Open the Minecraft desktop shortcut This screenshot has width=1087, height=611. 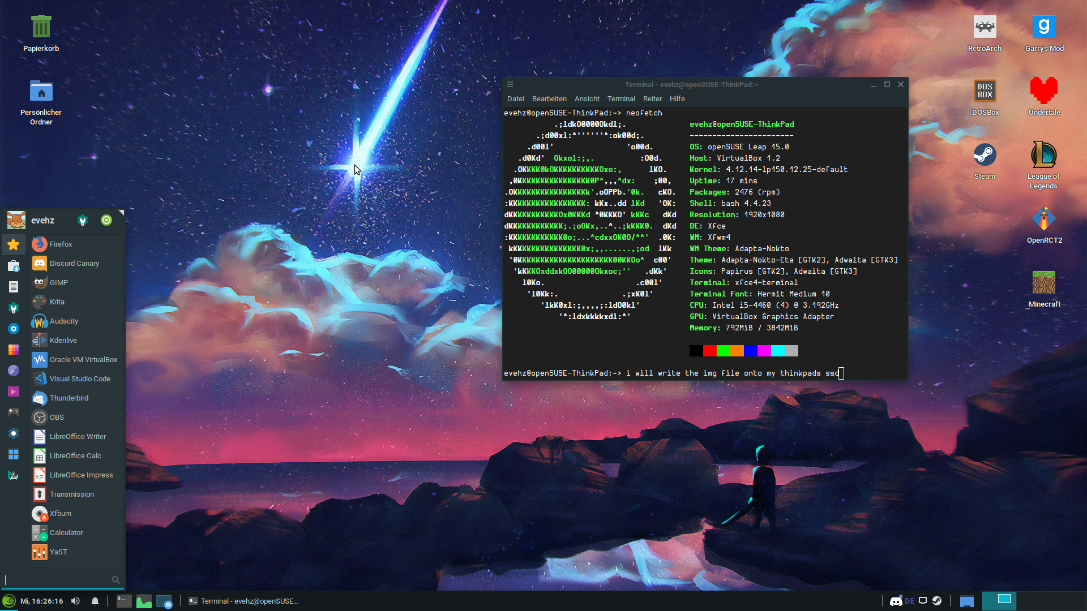pyautogui.click(x=1044, y=290)
